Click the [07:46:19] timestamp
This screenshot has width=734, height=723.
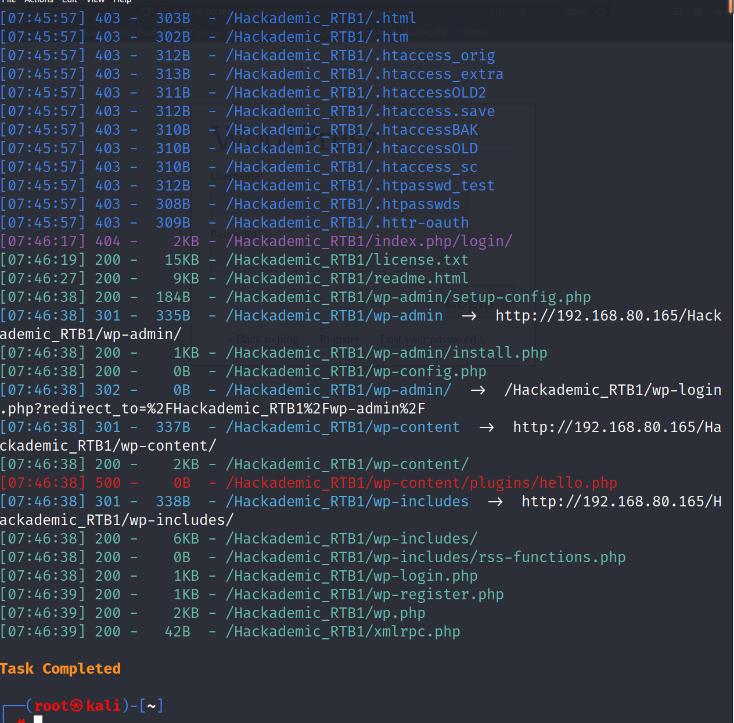[43, 260]
